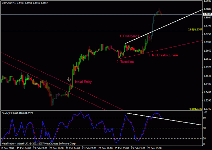Click price axis value 1.9390
The height and width of the screenshot is (150, 212).
[x=207, y=100]
